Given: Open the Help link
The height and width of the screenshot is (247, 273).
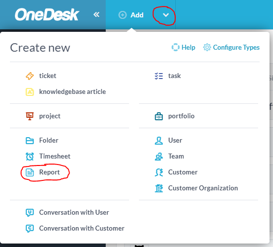Looking at the screenshot, I should pos(188,47).
